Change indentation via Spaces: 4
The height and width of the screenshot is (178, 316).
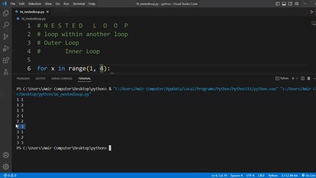point(237,176)
